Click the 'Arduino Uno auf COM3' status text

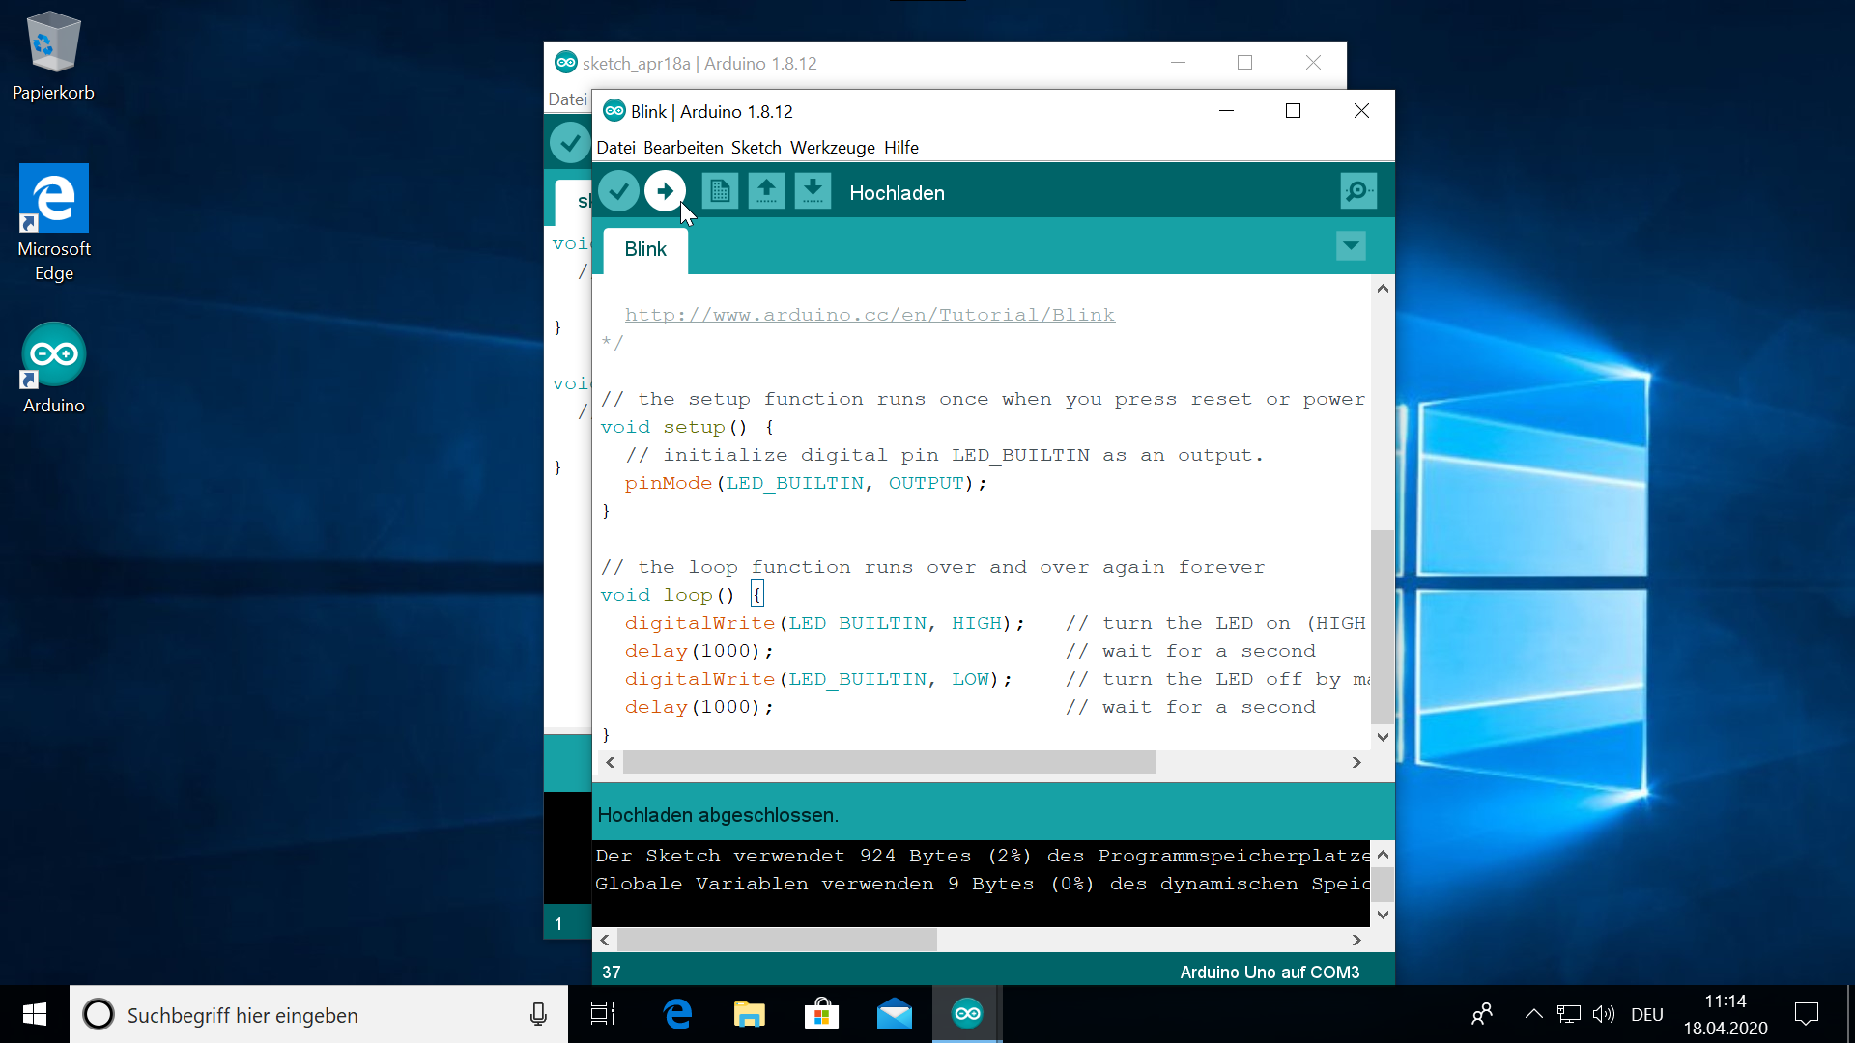1270,973
